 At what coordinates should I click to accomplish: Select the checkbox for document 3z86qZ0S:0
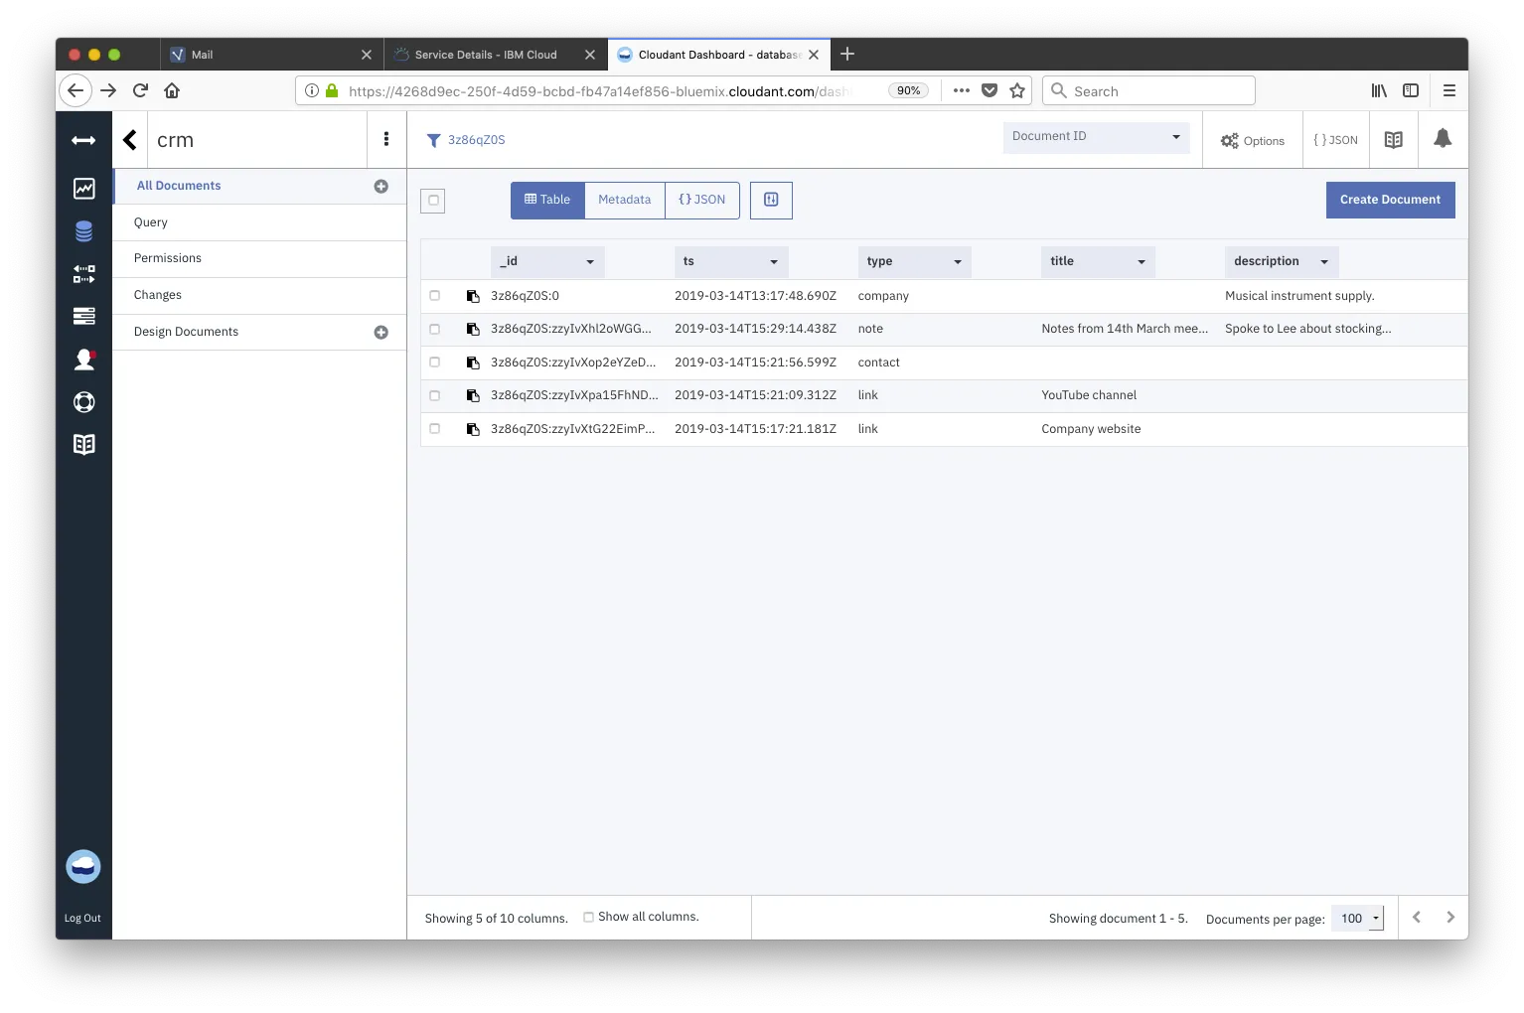coord(434,296)
